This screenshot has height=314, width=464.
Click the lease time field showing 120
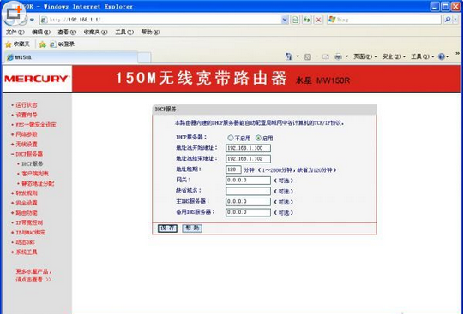pos(233,169)
